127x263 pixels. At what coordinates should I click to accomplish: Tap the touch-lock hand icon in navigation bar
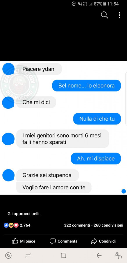[x=119, y=255]
